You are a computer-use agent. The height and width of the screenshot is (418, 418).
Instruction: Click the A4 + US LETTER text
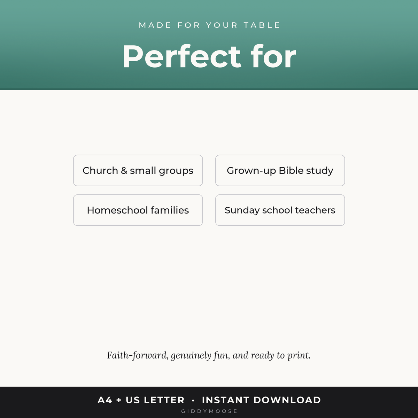(141, 400)
